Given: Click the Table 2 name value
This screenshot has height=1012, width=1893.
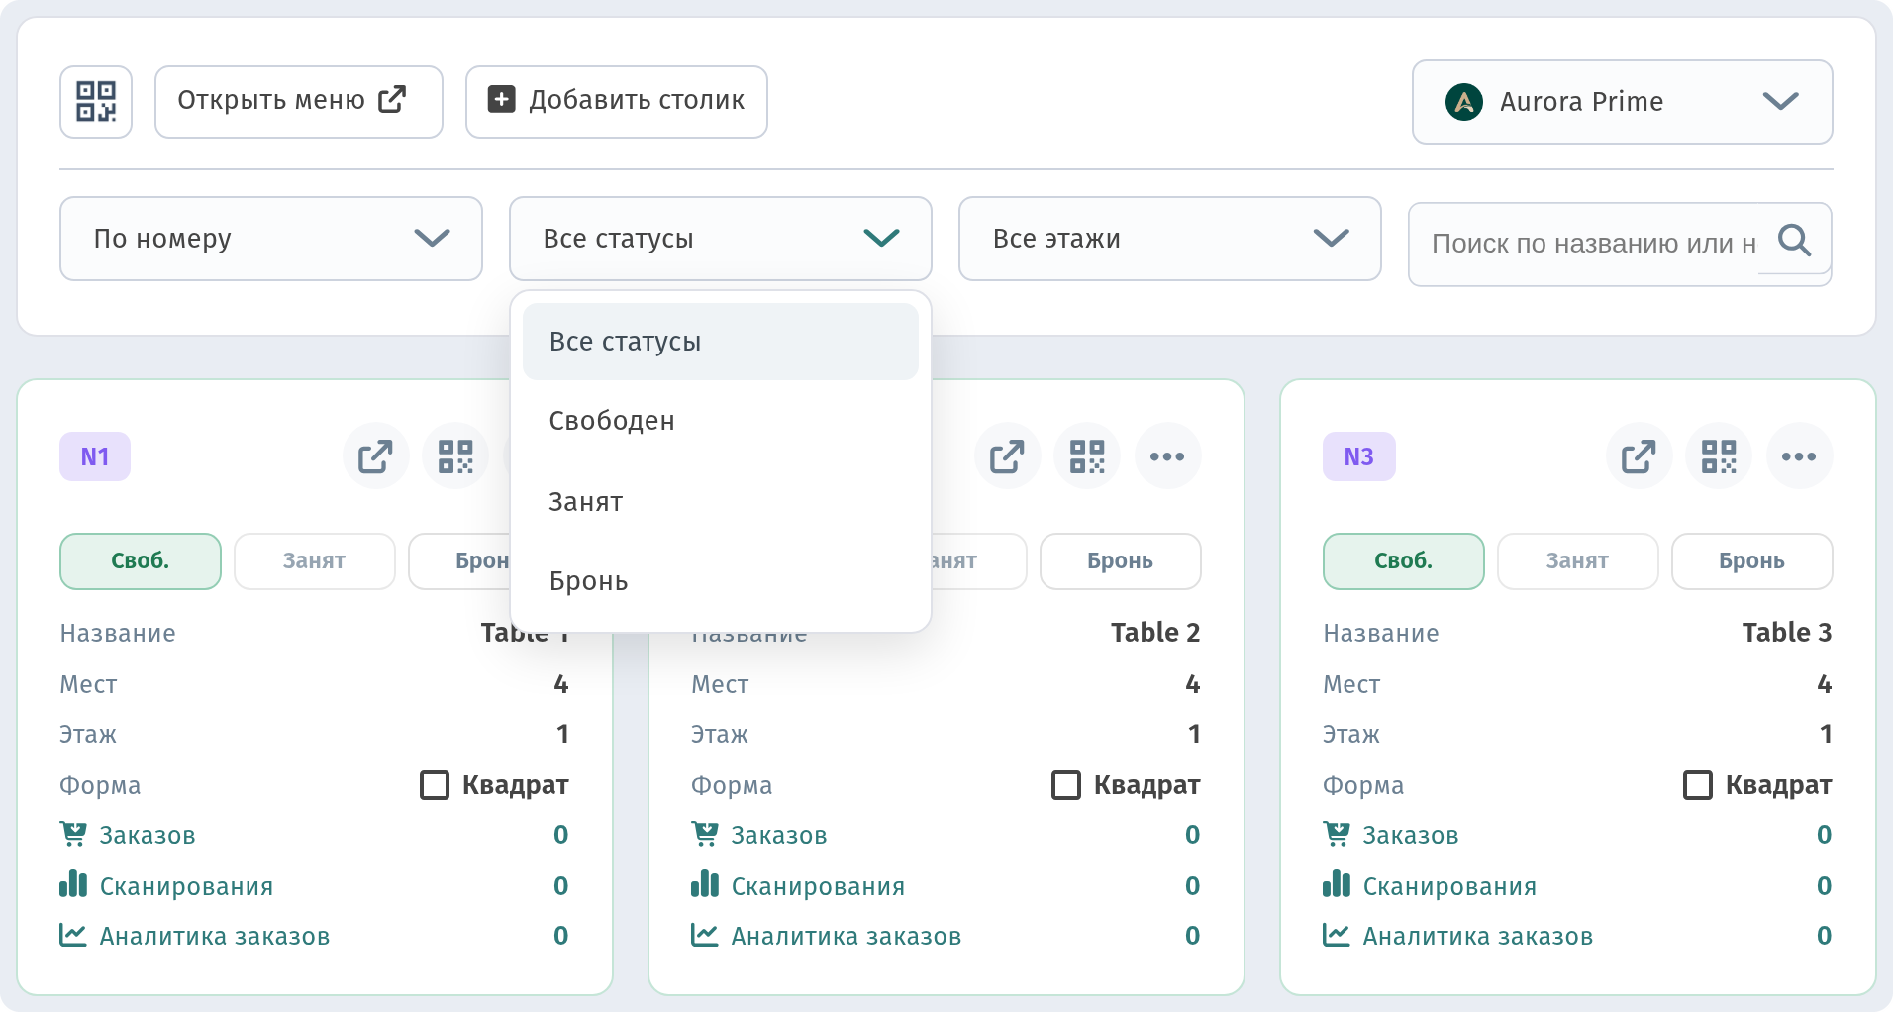Looking at the screenshot, I should click(1155, 633).
